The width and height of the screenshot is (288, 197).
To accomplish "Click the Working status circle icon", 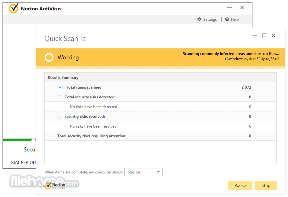I will tap(49, 57).
